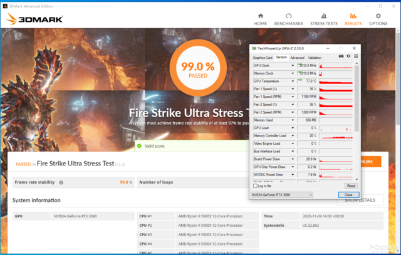Click GPU-Z scroll down arrow
This screenshot has height=255, width=401.
pyautogui.click(x=357, y=179)
